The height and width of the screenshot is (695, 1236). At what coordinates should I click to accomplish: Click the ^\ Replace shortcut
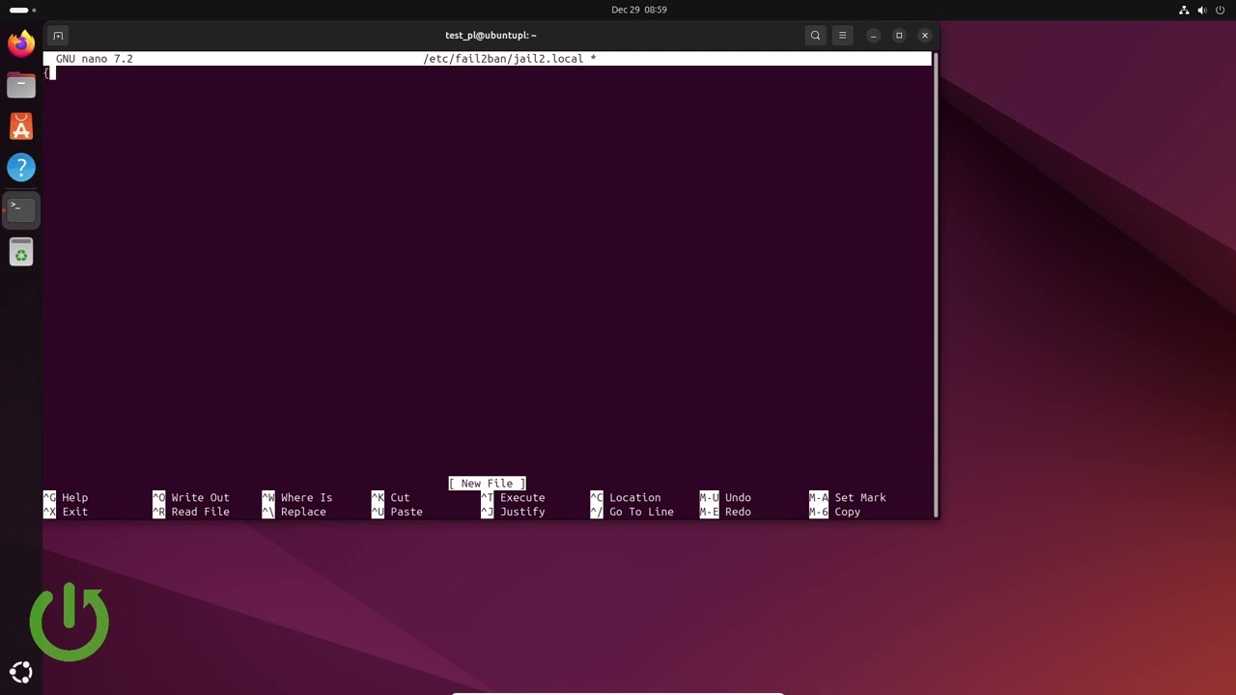pyautogui.click(x=295, y=513)
